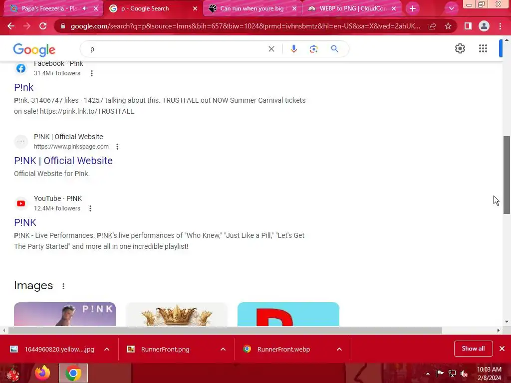Image resolution: width=511 pixels, height=383 pixels.
Task: Click the scrollbar down arrow
Action: pyautogui.click(x=507, y=322)
